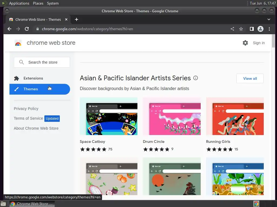277x207 pixels.
Task: Click the Drum Circle title
Action: pyautogui.click(x=154, y=142)
